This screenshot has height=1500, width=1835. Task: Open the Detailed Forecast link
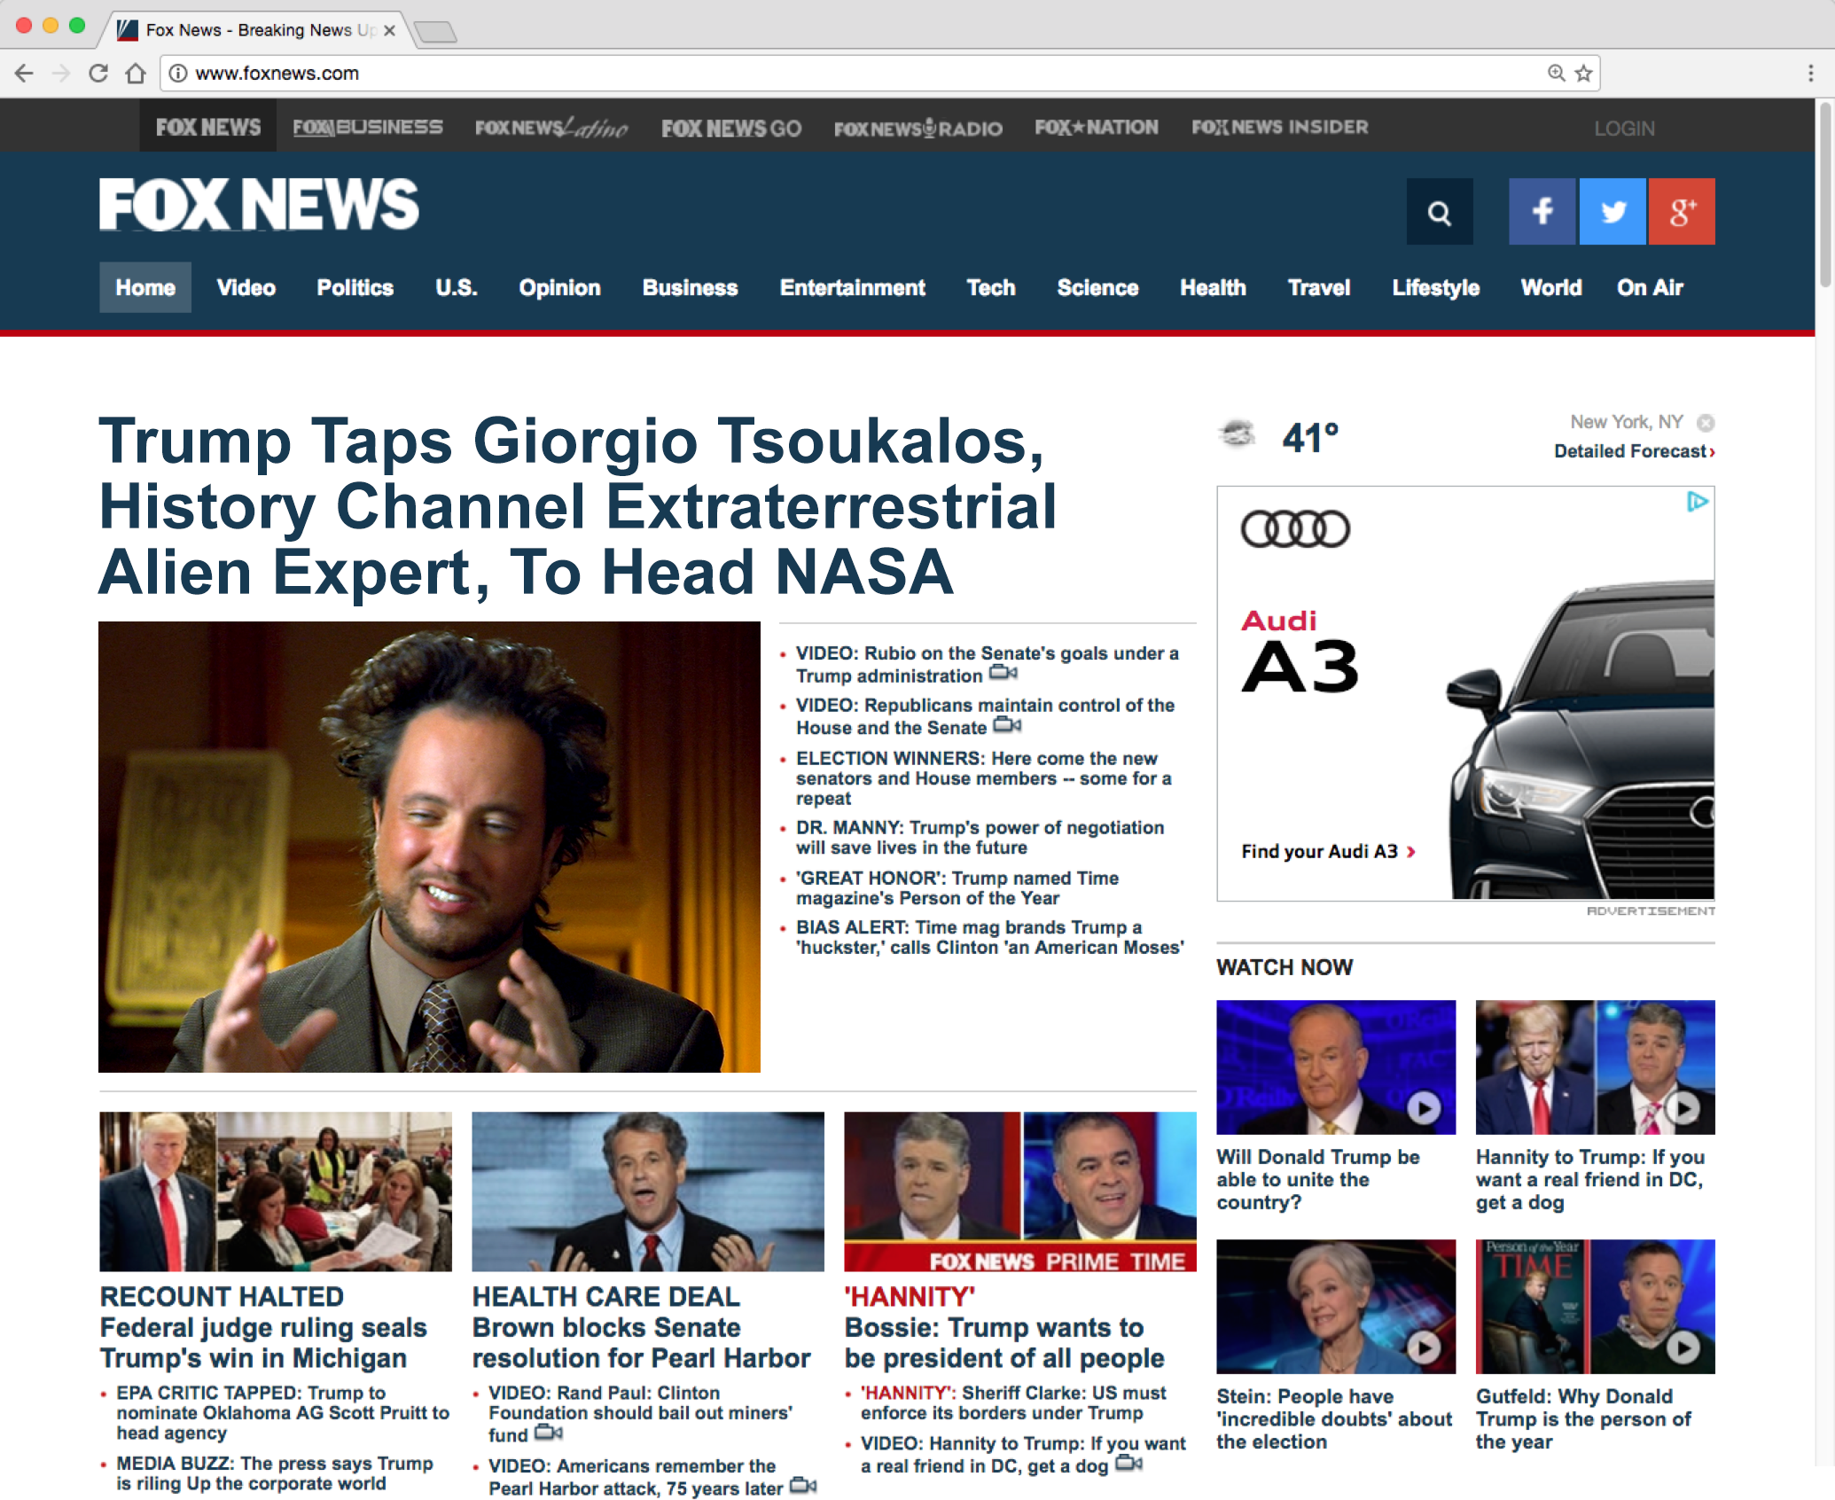tap(1635, 451)
